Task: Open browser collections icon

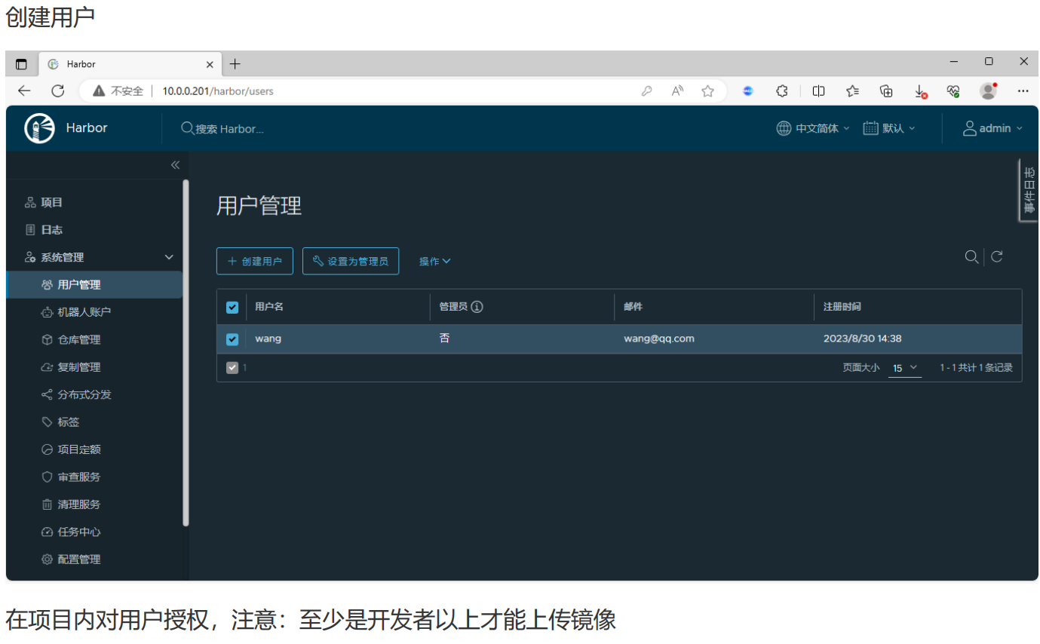Action: tap(887, 91)
